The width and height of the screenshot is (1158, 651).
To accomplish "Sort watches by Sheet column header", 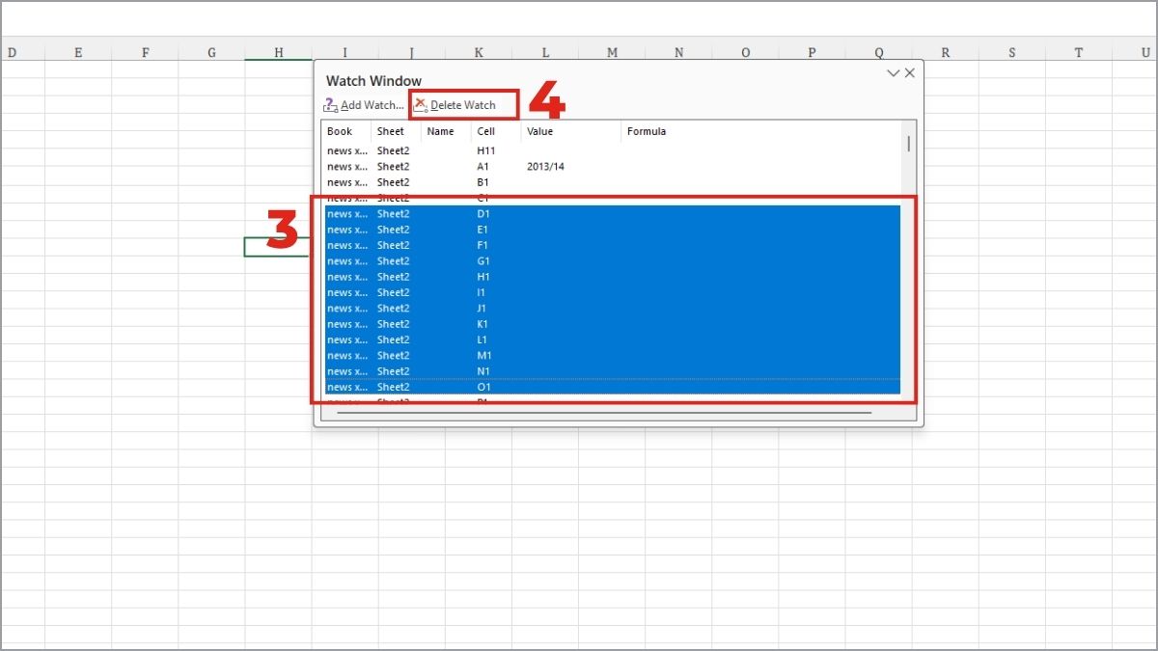I will tap(397, 131).
